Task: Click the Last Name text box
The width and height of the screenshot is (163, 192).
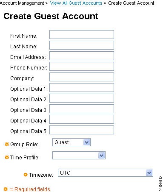Action: 82,45
